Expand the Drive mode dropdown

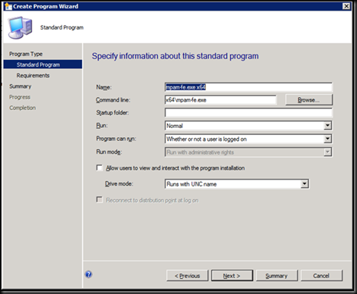click(305, 184)
